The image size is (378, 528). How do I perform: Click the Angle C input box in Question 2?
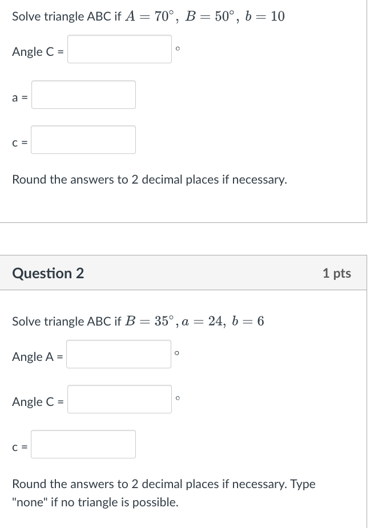click(119, 399)
